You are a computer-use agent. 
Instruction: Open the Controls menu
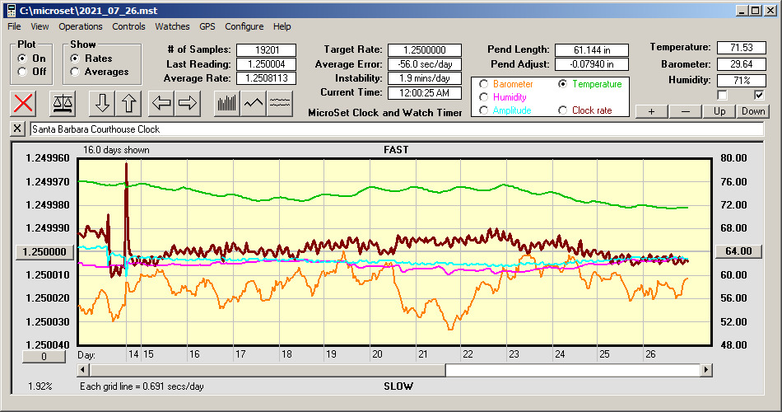[128, 26]
